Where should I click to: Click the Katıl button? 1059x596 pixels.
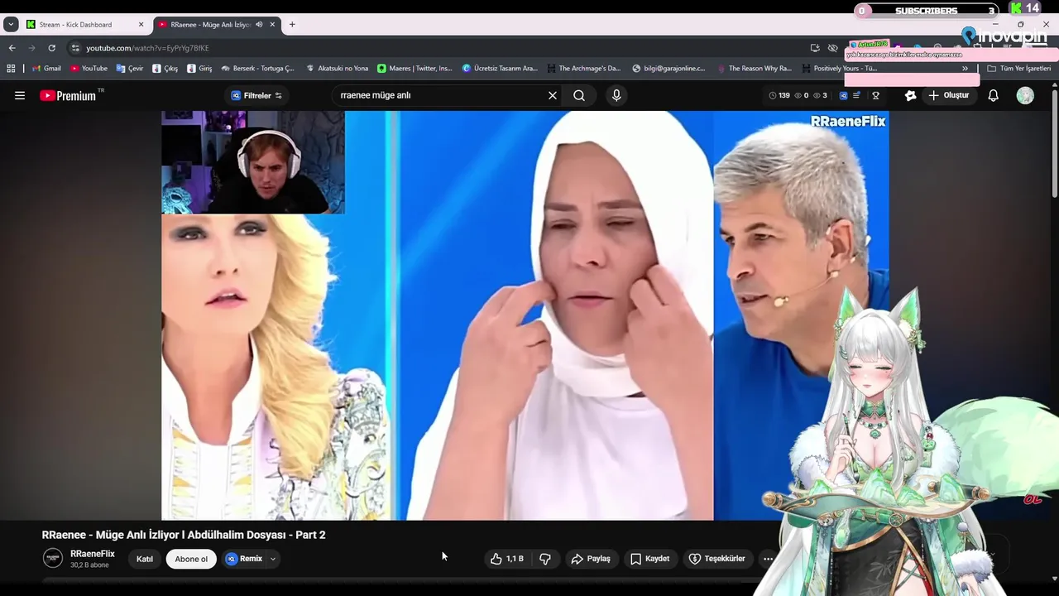pyautogui.click(x=145, y=559)
